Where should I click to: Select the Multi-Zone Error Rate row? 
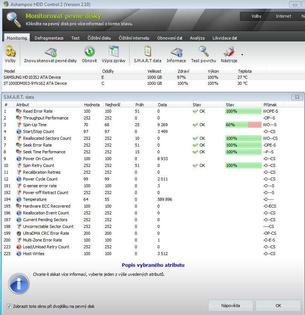[x=153, y=240]
